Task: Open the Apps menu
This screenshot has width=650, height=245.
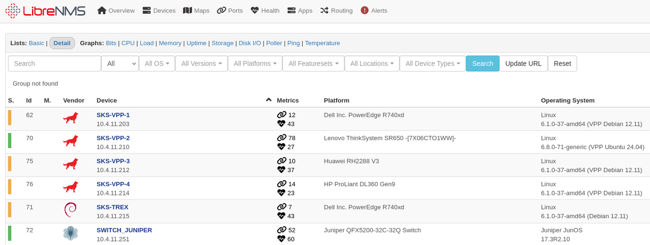Action: click(300, 11)
